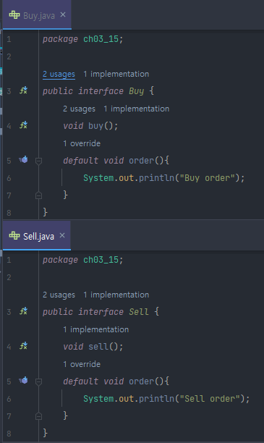Open implementations gutter icon for interface Sell
Screen dimensions: 264x443
(x=23, y=311)
